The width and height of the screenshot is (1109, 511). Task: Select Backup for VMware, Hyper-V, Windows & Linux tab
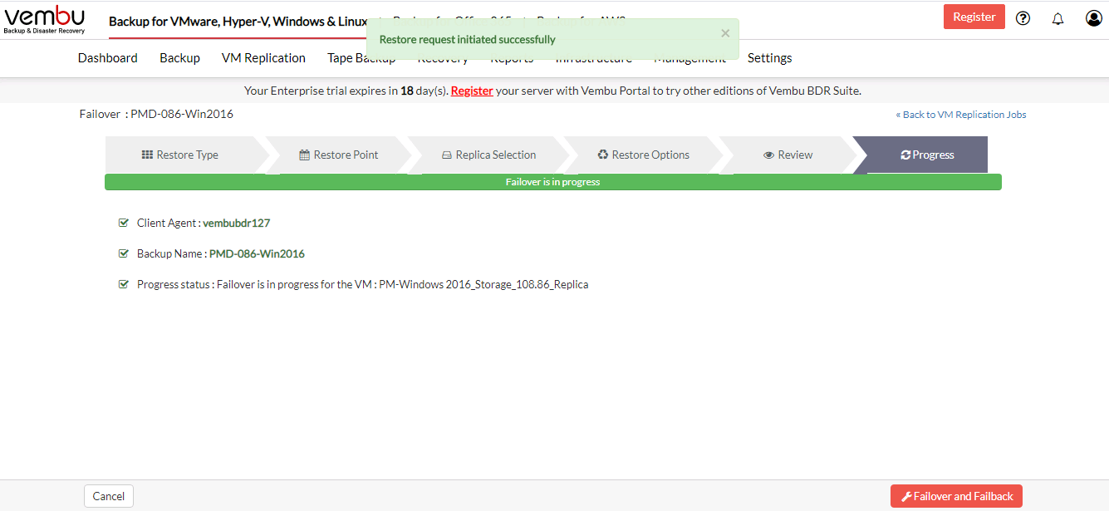(x=238, y=21)
